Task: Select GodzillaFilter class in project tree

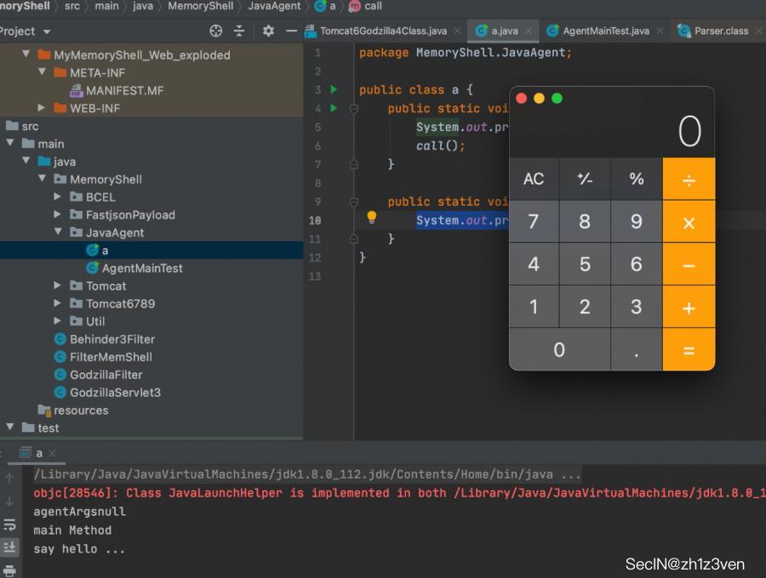Action: (106, 375)
